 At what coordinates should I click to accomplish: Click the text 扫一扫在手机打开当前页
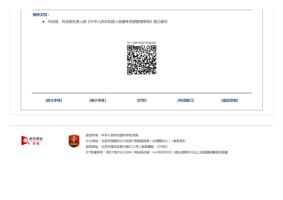tap(142, 43)
